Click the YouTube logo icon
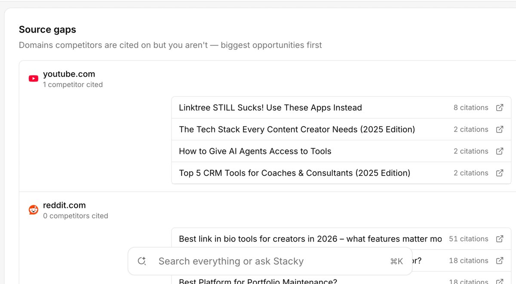The image size is (516, 284). point(34,79)
